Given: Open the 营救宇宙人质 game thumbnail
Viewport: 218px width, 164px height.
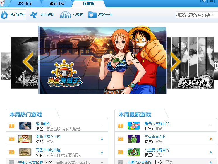Looking at the screenshot, I should [134, 139].
